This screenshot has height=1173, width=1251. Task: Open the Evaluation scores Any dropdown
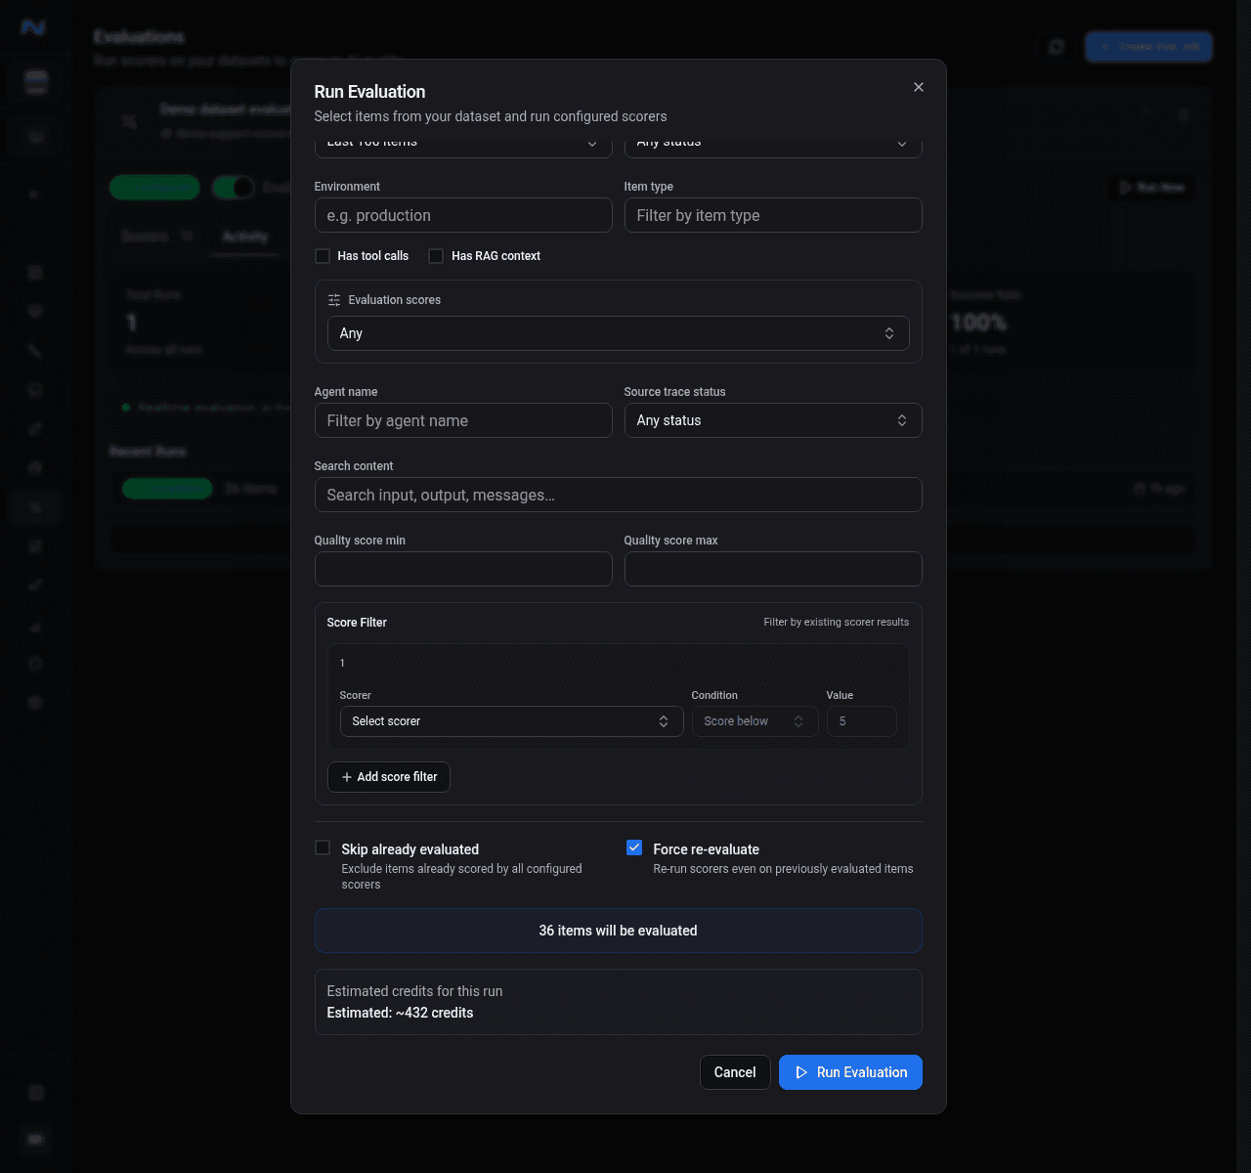[618, 333]
